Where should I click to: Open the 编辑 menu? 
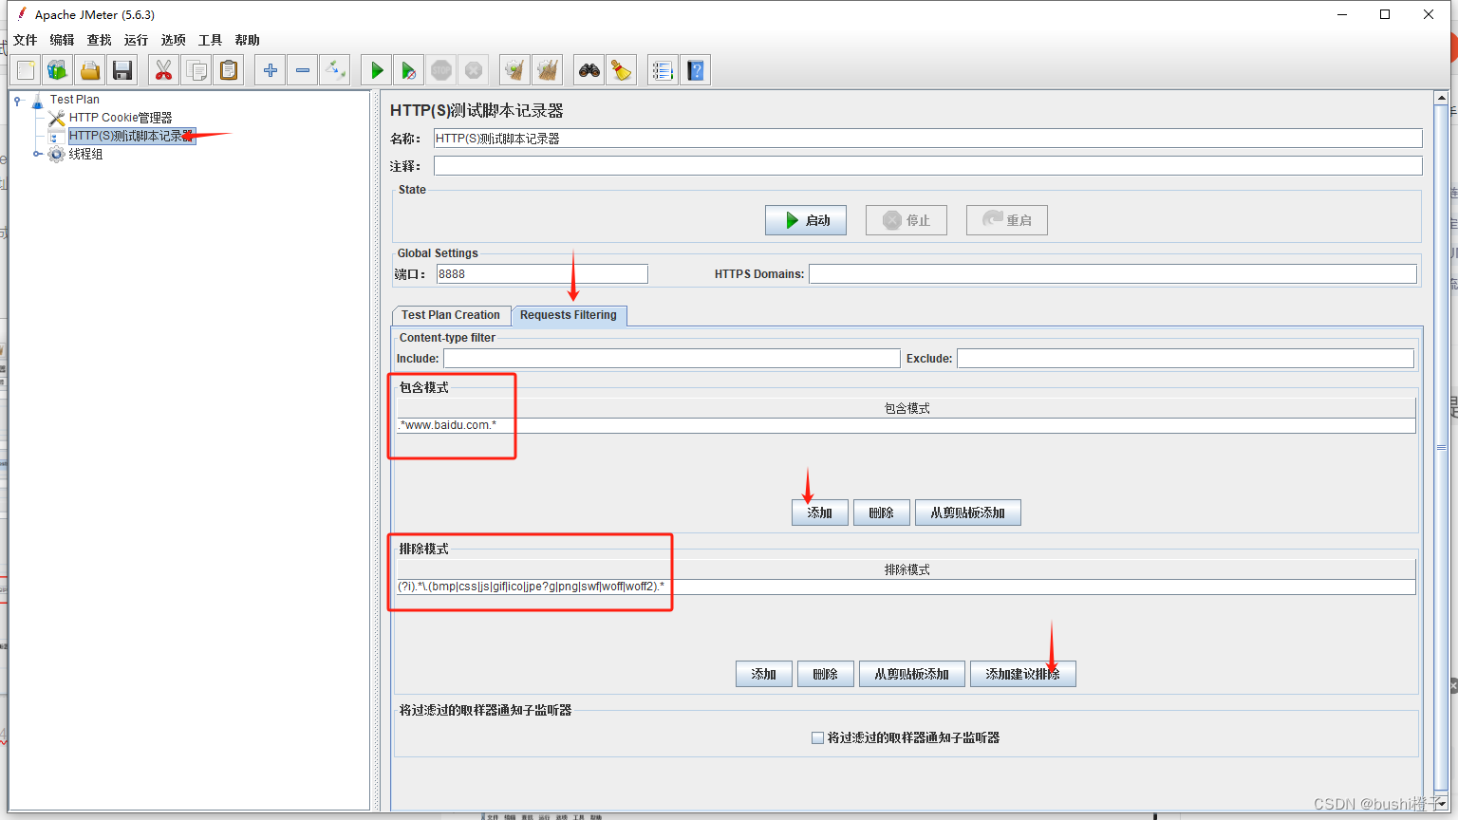[x=63, y=40]
